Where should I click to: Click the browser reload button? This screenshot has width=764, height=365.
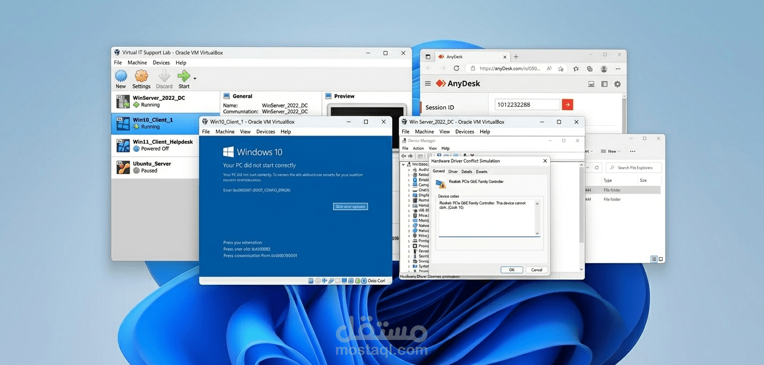click(456, 69)
